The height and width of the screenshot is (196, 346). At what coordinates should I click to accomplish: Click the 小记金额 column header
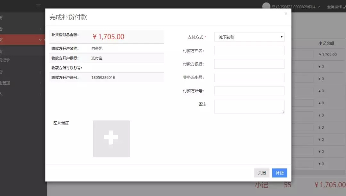click(x=326, y=43)
